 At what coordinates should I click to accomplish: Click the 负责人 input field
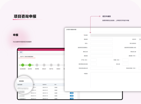point(101,44)
